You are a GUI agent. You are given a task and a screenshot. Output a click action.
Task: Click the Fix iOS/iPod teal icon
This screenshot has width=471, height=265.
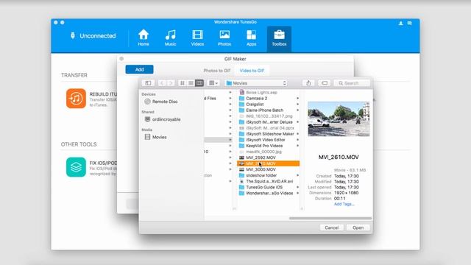[x=76, y=167]
